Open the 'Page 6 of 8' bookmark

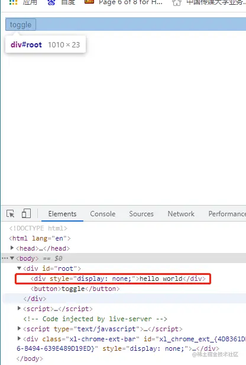click(124, 2)
